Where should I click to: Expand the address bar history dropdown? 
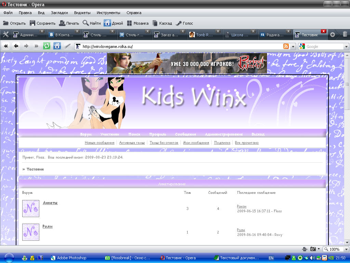(293, 47)
